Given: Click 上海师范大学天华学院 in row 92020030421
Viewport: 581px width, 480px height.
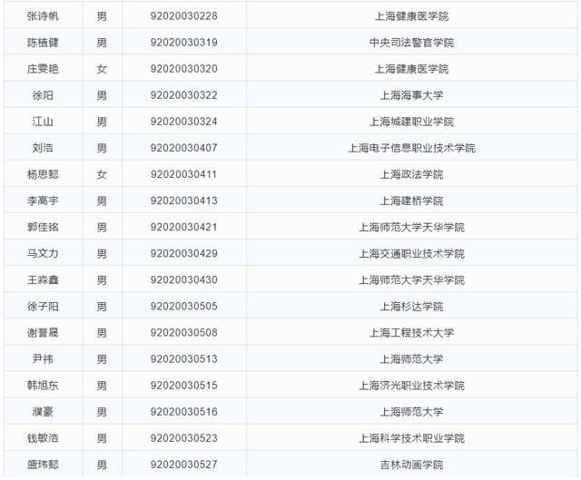Looking at the screenshot, I should pos(411,227).
